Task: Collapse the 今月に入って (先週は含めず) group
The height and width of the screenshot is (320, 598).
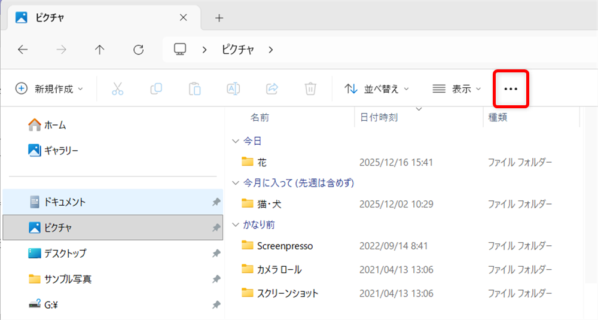Action: point(236,183)
